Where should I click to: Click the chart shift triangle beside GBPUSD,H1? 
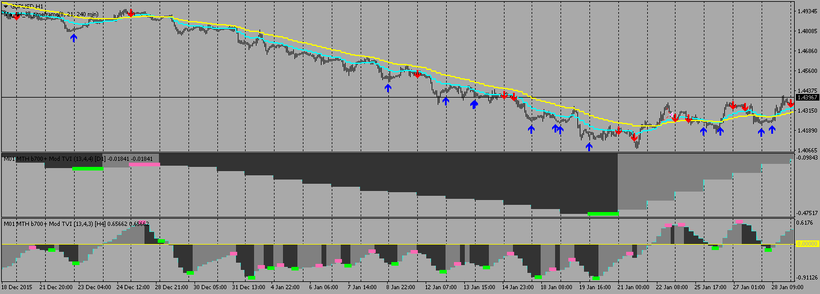click(5, 6)
